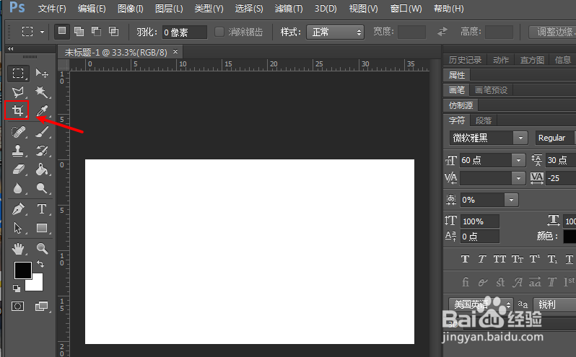Select the Rectangular Marquee tool
Screen dimensions: 576x357
click(17, 73)
